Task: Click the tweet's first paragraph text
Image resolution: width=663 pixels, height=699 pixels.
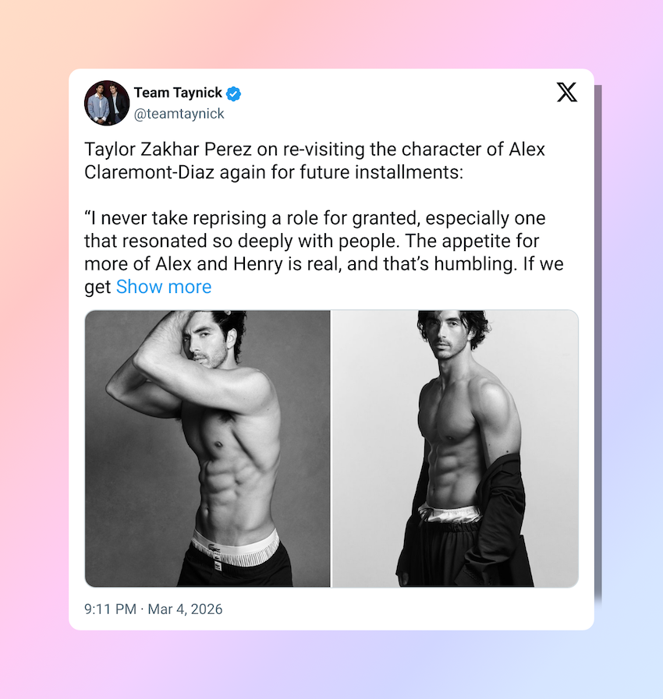Action: tap(314, 161)
